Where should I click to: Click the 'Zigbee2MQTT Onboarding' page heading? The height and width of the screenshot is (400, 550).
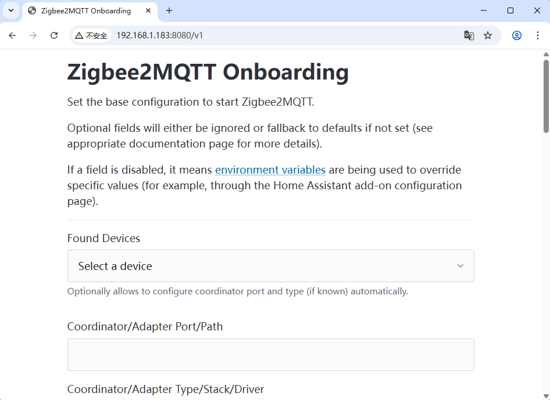(x=208, y=72)
